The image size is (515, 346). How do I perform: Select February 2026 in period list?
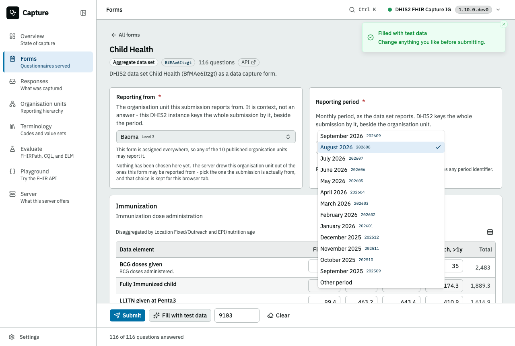click(x=381, y=215)
